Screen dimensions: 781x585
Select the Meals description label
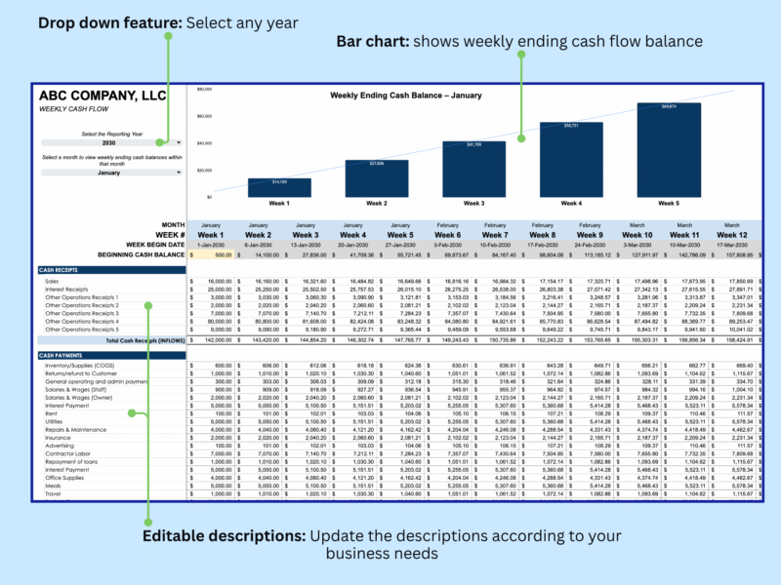(x=53, y=486)
